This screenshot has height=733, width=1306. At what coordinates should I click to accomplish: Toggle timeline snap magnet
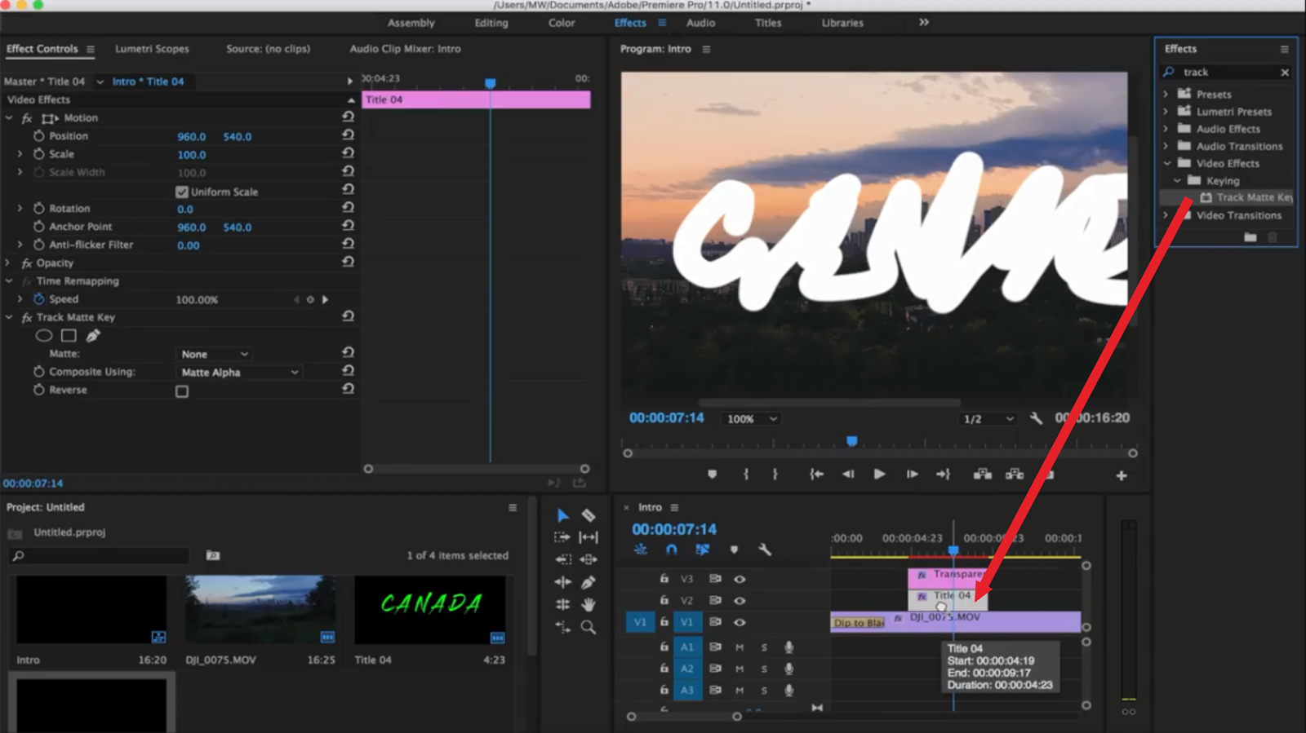point(671,550)
